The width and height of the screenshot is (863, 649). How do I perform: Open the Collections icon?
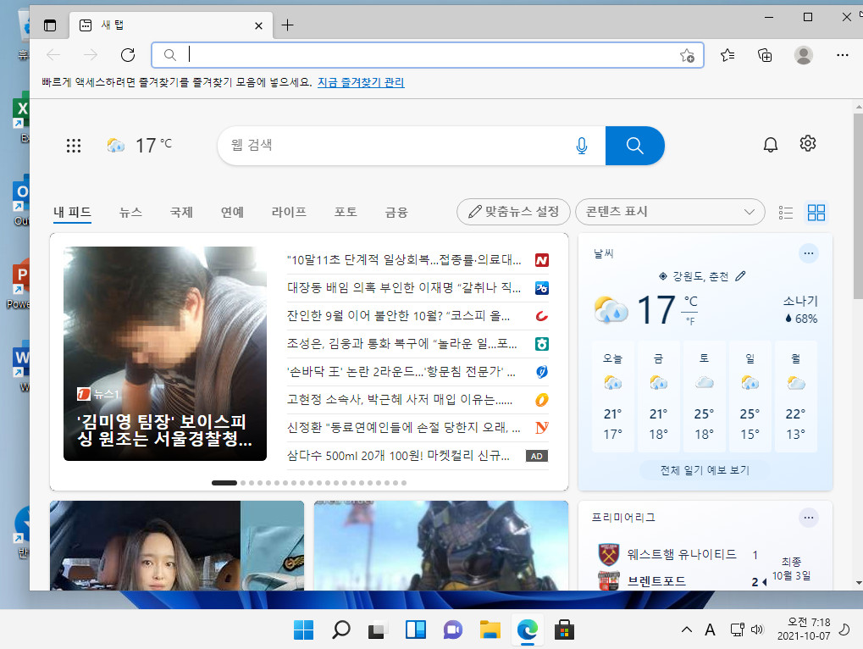pos(765,55)
